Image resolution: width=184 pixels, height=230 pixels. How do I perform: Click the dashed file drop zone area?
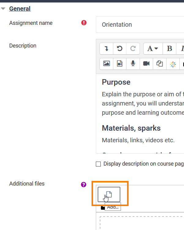[x=142, y=223]
